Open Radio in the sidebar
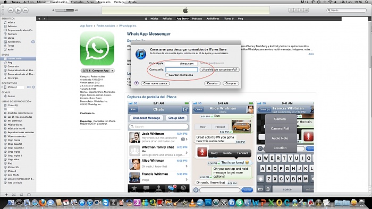The width and height of the screenshot is (372, 209). pos(11,49)
